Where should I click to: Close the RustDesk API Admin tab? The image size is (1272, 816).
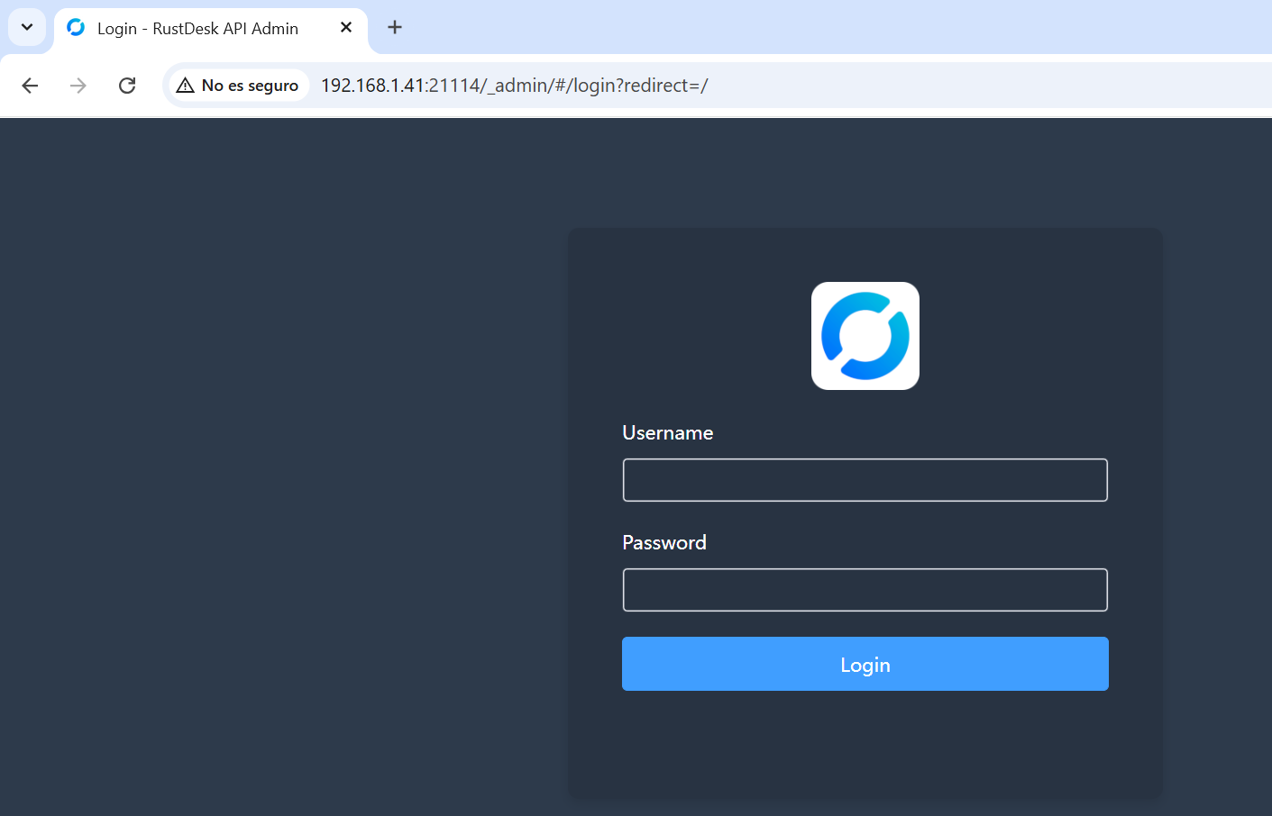click(x=346, y=28)
